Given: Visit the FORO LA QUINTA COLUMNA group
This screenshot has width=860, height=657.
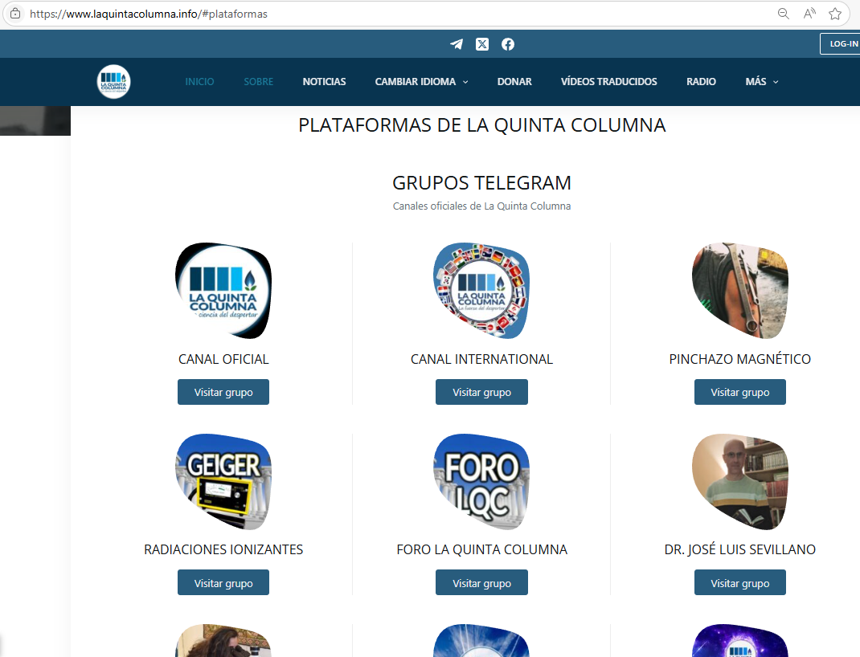Looking at the screenshot, I should click(481, 582).
